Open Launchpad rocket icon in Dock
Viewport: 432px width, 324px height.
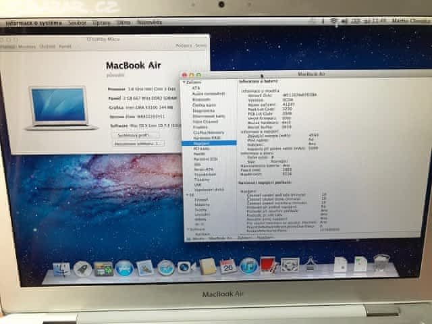[x=82, y=269]
